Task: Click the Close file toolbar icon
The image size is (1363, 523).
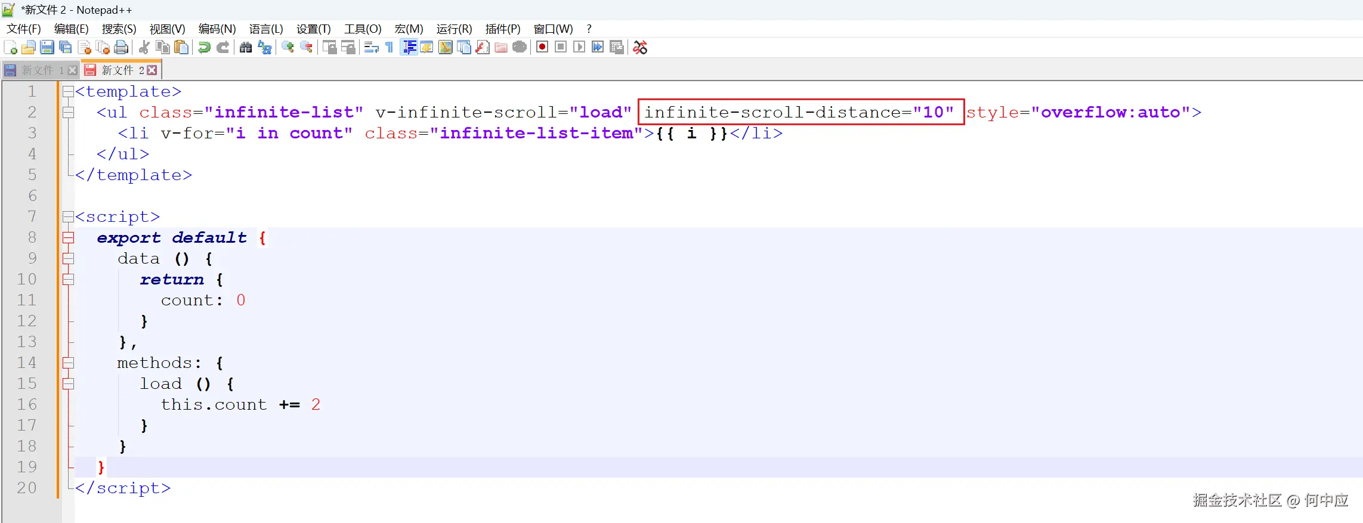Action: [x=84, y=48]
